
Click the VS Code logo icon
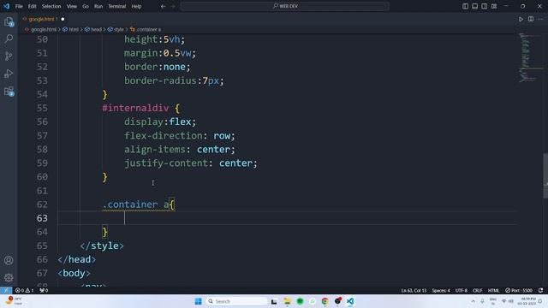tap(6, 6)
